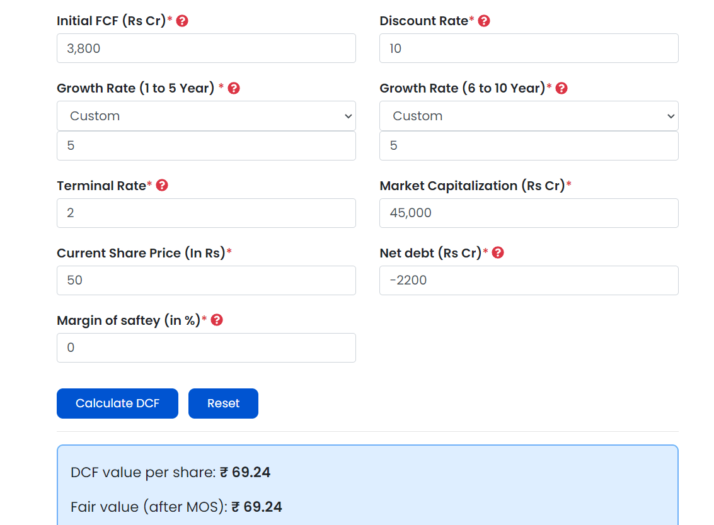Click the Margin of safety help icon

pos(217,320)
